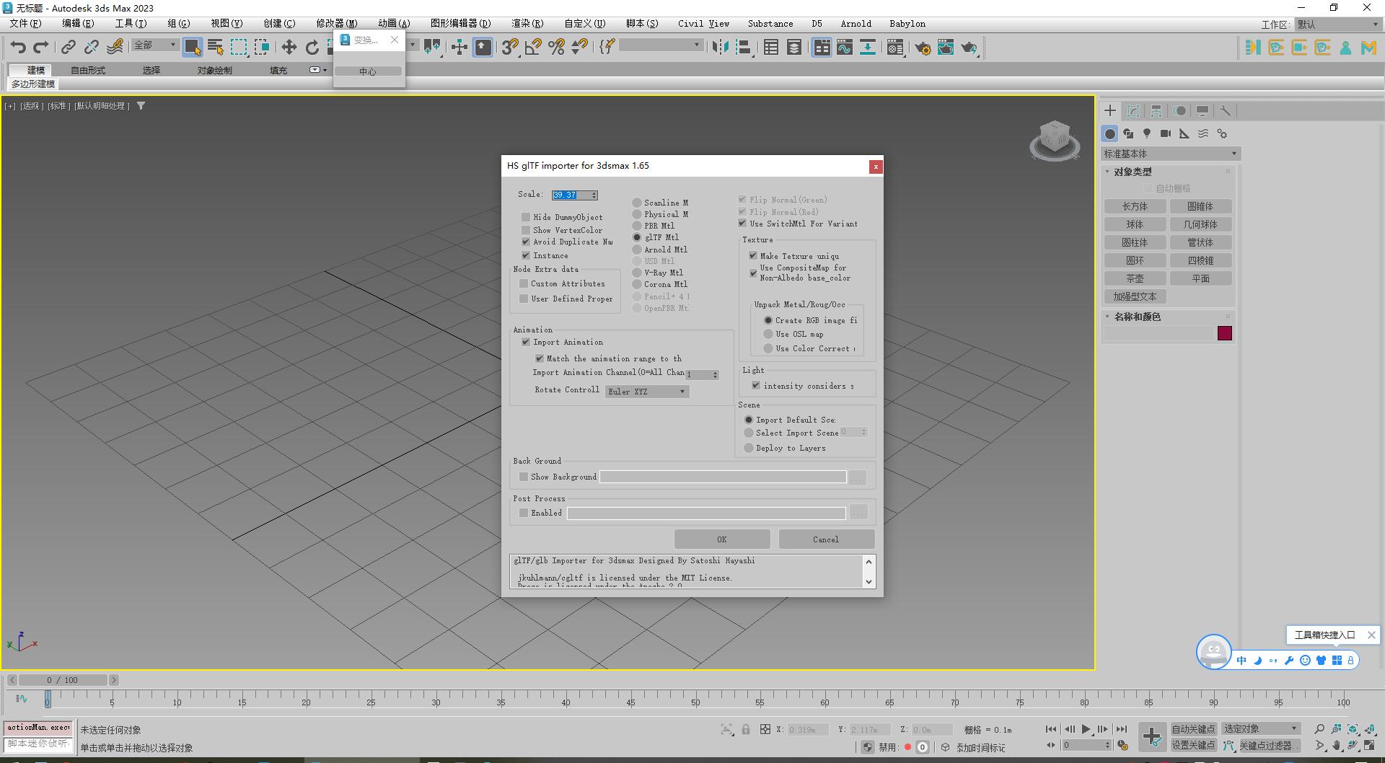Select the Link objects tool

coord(68,48)
